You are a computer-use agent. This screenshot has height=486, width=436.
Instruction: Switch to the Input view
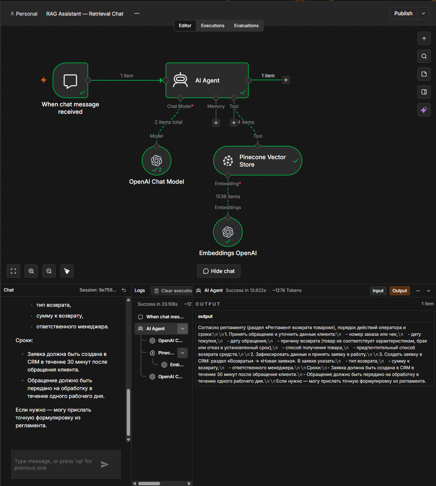378,291
